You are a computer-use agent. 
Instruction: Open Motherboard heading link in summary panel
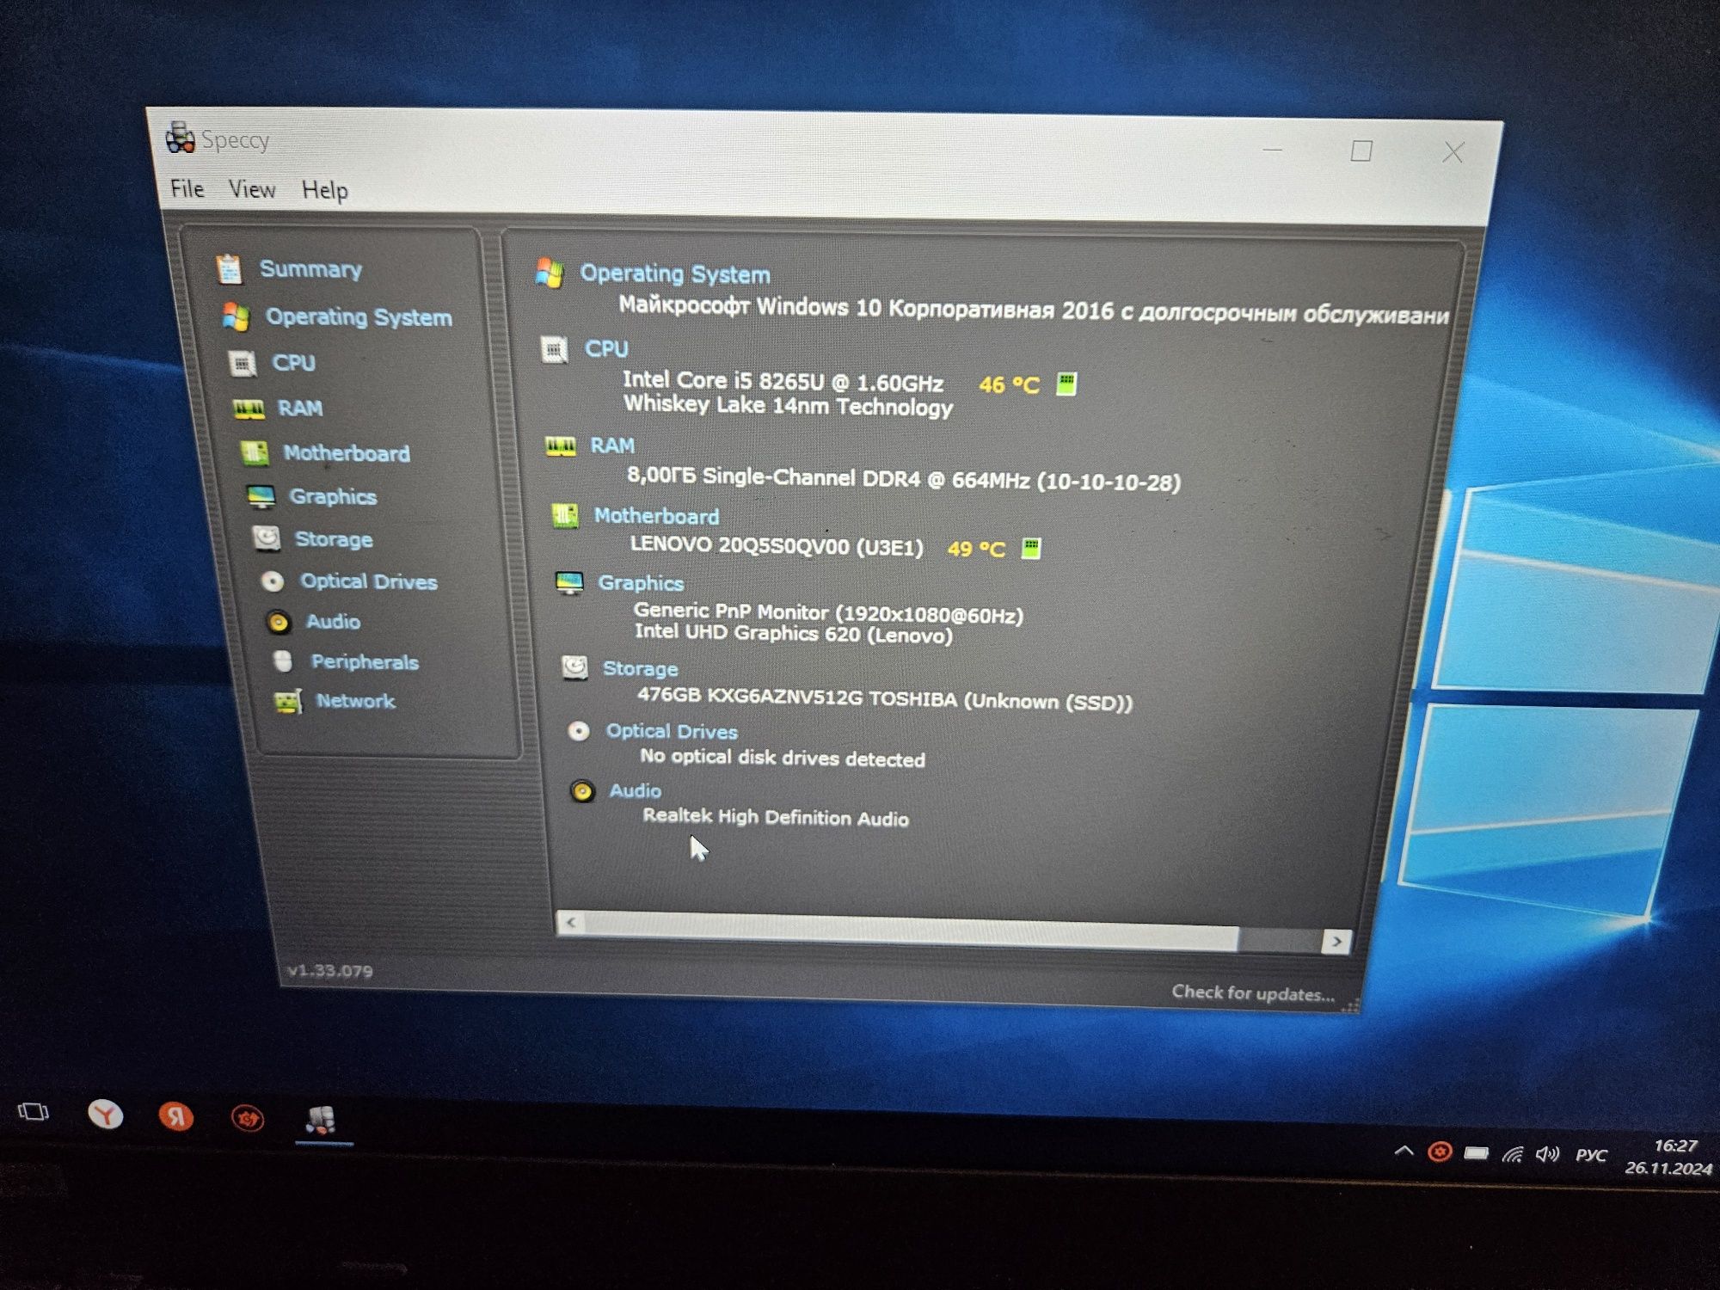(x=656, y=516)
